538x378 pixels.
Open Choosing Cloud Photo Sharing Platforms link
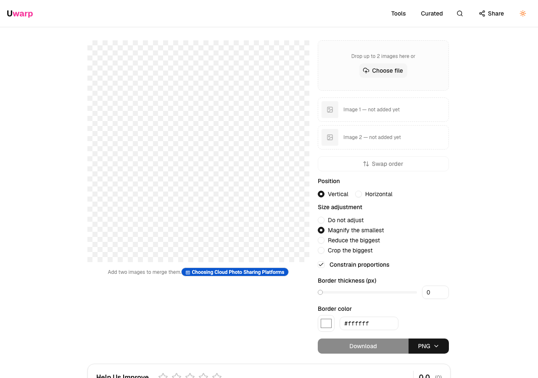point(235,272)
